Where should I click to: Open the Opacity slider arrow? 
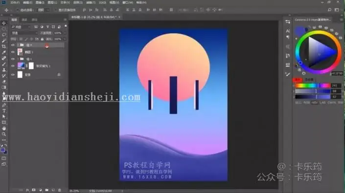[x=65, y=33]
